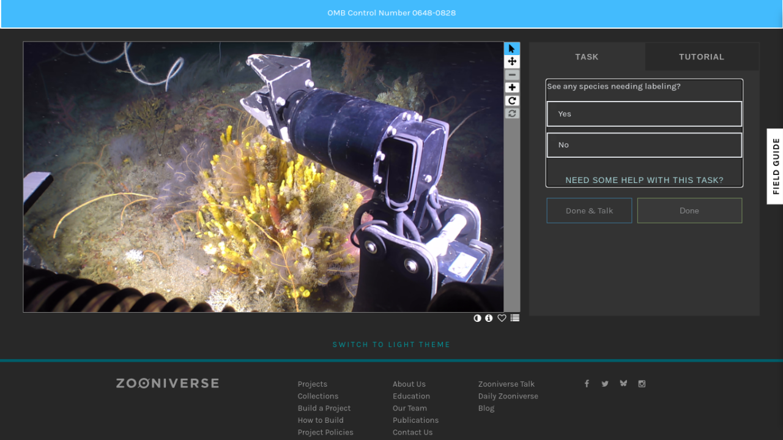Switch to the TASK tab

click(x=587, y=56)
